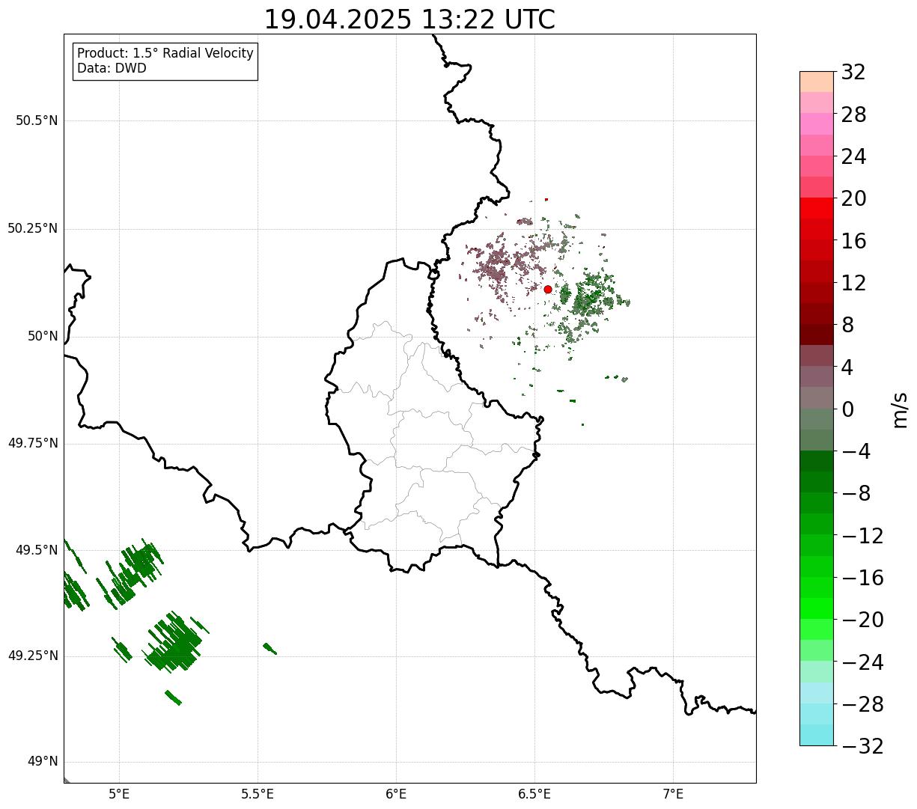
Task: Click the 'm/s' colorbar unit label
Action: tap(900, 409)
